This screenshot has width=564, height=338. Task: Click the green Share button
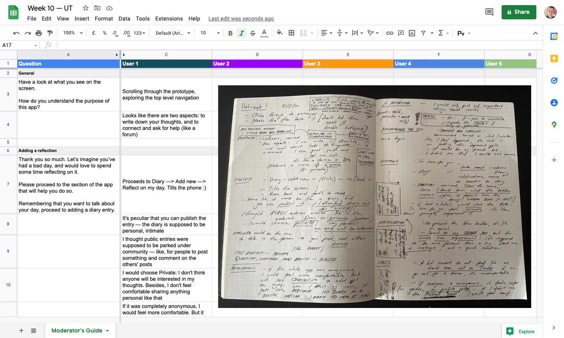click(518, 12)
